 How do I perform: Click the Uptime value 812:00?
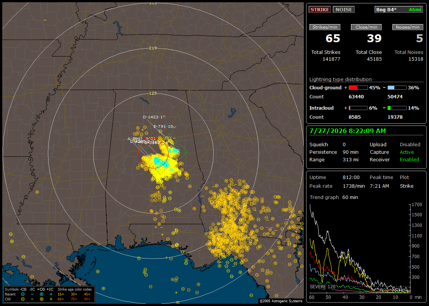coord(351,177)
